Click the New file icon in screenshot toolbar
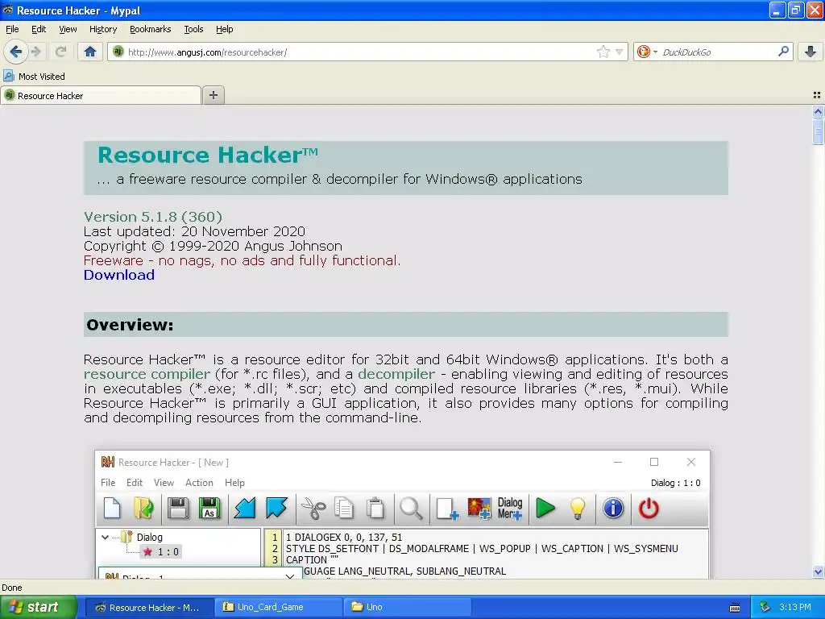This screenshot has width=825, height=619. [x=112, y=509]
